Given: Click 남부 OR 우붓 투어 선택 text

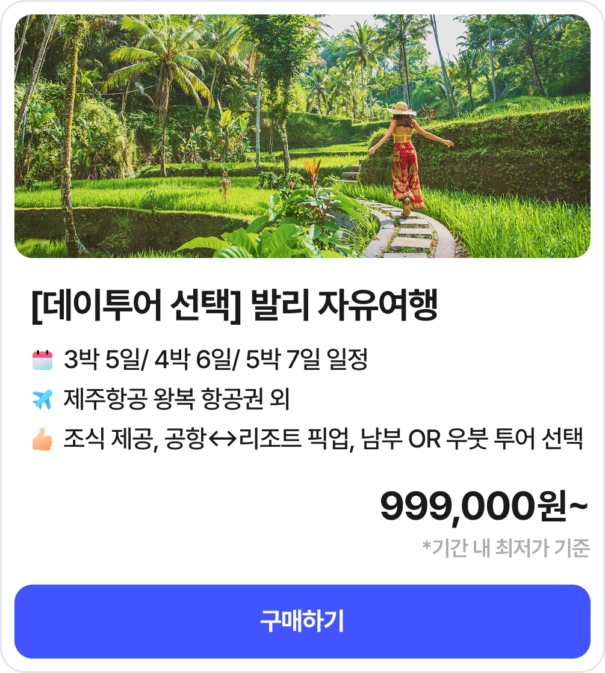Looking at the screenshot, I should click(472, 439).
